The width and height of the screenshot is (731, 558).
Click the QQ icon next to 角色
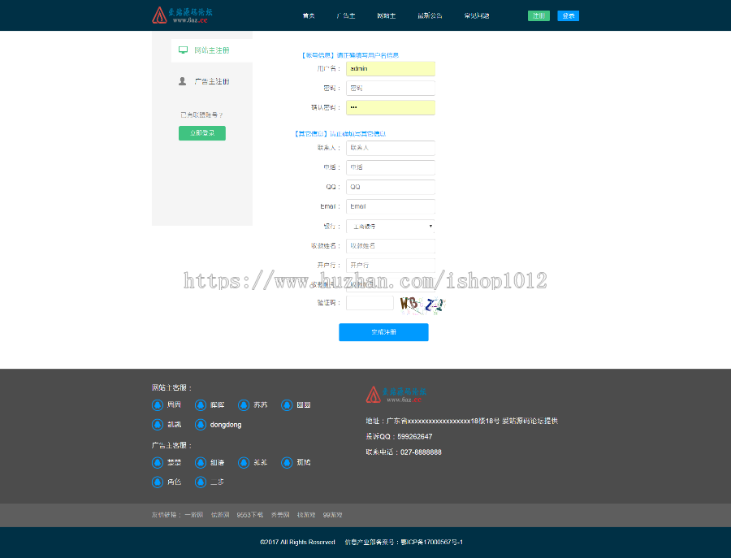click(x=158, y=482)
